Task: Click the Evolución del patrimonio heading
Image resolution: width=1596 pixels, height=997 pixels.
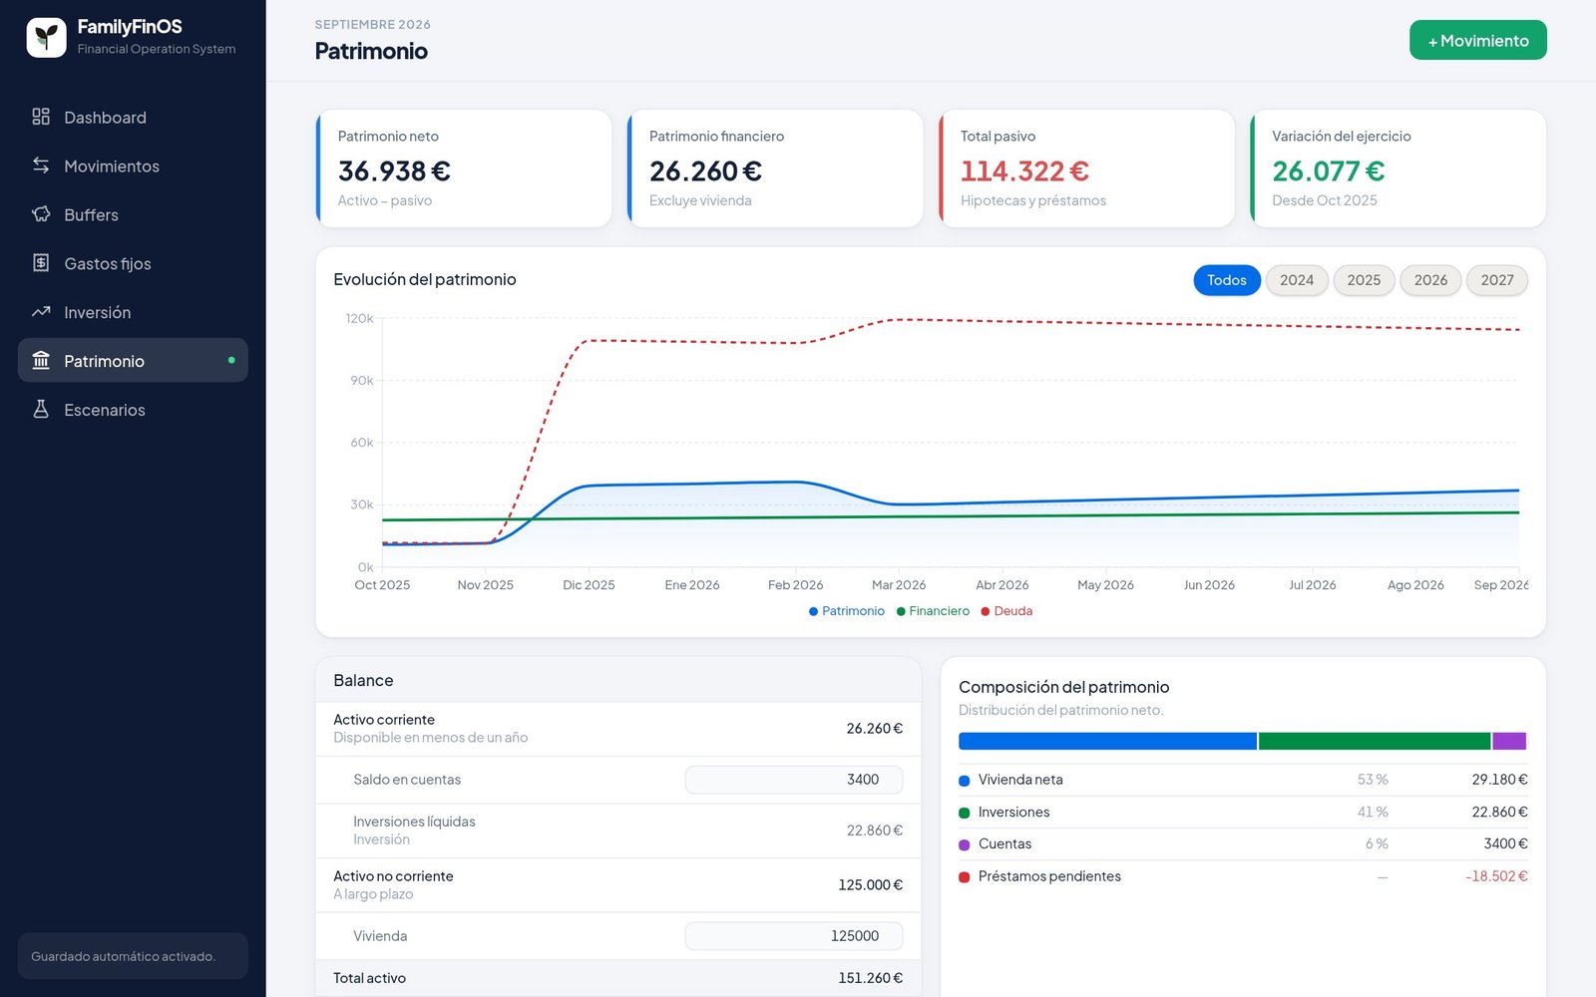Action: click(x=425, y=280)
